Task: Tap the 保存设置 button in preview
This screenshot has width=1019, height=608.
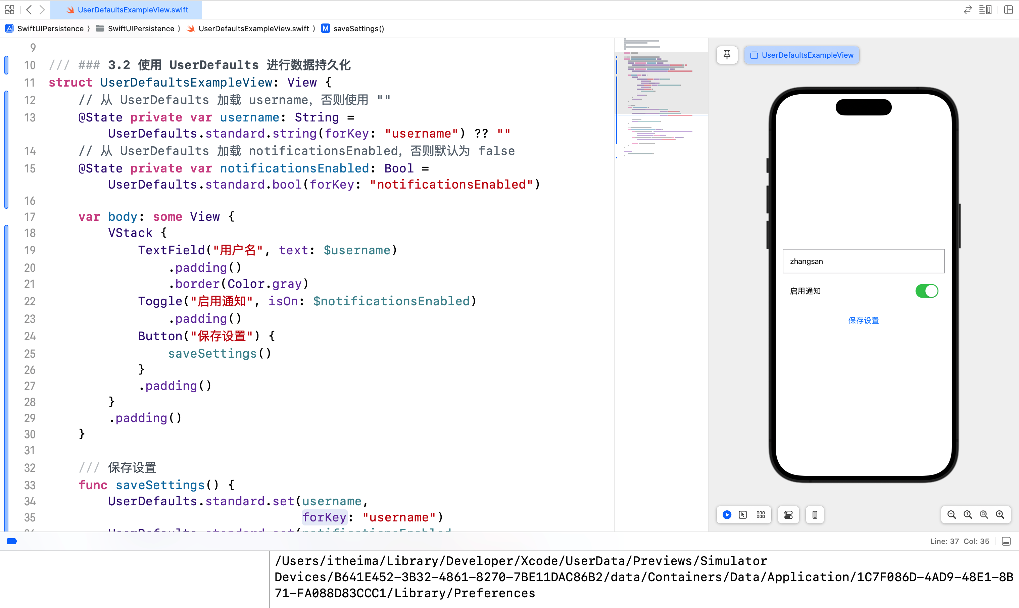Action: point(863,320)
